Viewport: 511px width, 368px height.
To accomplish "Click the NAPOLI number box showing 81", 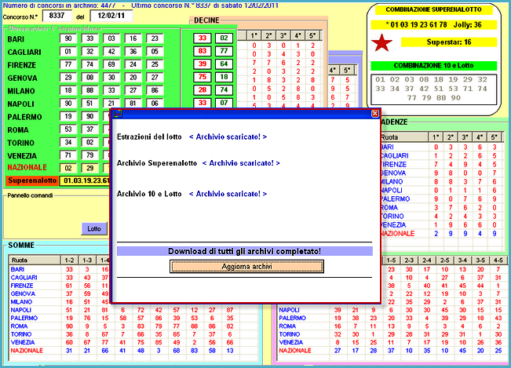I will (133, 104).
